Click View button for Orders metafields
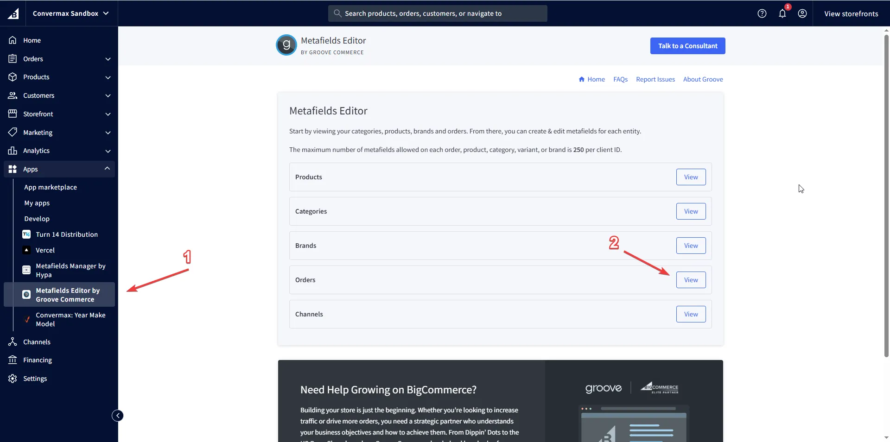The height and width of the screenshot is (442, 890). [691, 280]
